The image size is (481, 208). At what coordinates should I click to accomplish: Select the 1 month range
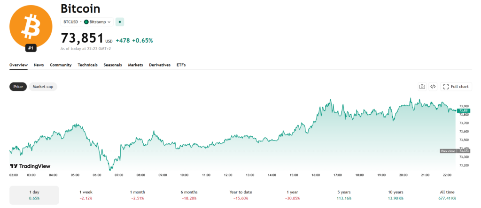pyautogui.click(x=138, y=195)
